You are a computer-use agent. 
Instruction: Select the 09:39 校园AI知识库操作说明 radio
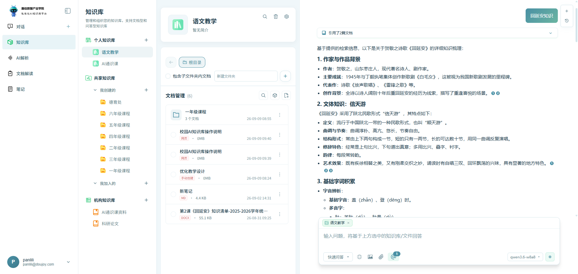173,155
